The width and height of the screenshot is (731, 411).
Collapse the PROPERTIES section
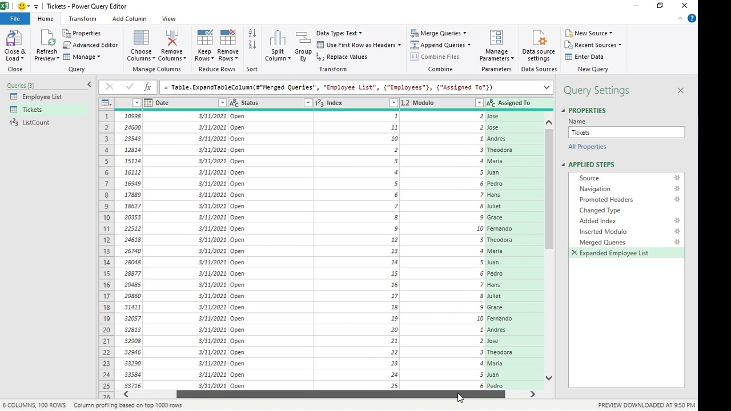pyautogui.click(x=563, y=111)
